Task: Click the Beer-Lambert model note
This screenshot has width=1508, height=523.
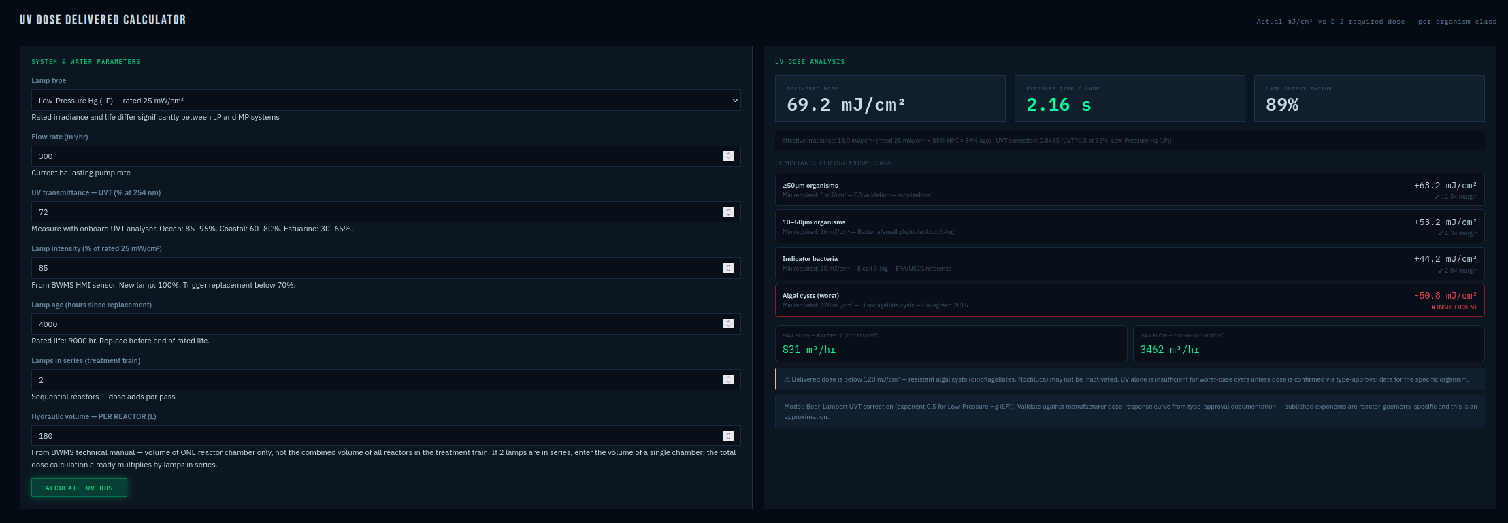Action: pos(1130,411)
